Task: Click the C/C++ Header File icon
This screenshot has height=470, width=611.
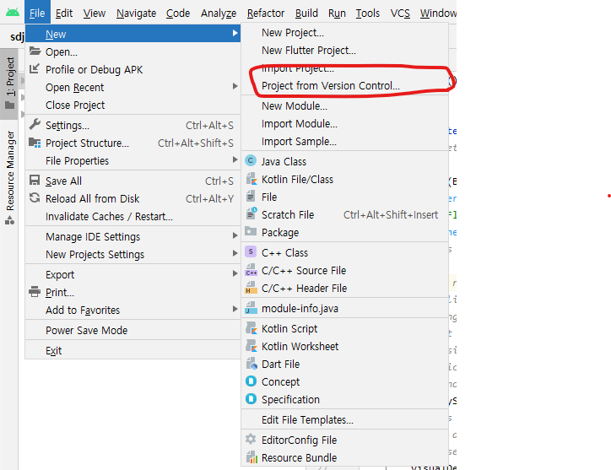Action: (x=251, y=288)
